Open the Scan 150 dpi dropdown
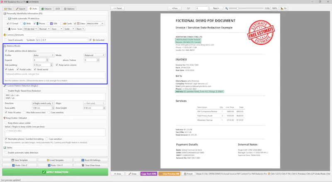Viewport: 332px width, 182px height. pos(30,29)
